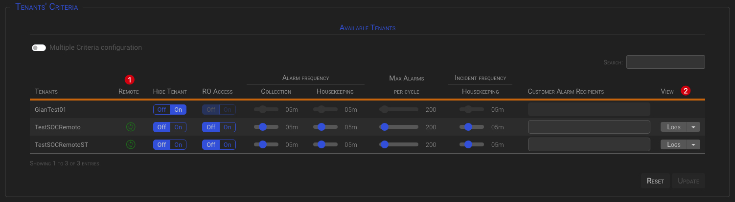Enable Multiple Criteria configuration switch
735x202 pixels.
pyautogui.click(x=39, y=48)
